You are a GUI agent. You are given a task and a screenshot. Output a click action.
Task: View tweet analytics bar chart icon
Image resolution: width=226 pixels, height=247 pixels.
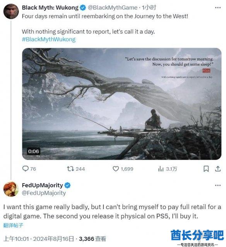point(161,169)
